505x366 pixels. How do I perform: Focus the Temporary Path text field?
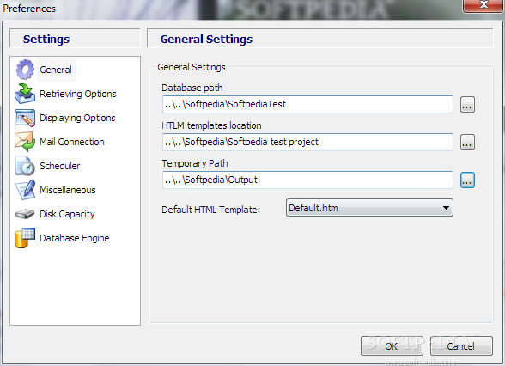point(307,180)
